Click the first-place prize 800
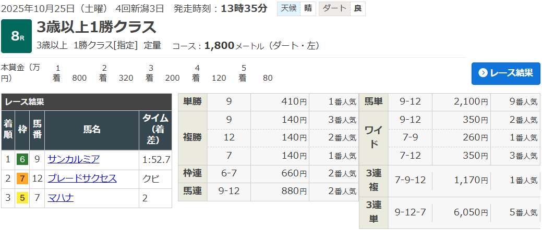This screenshot has width=542, height=230. (79, 78)
